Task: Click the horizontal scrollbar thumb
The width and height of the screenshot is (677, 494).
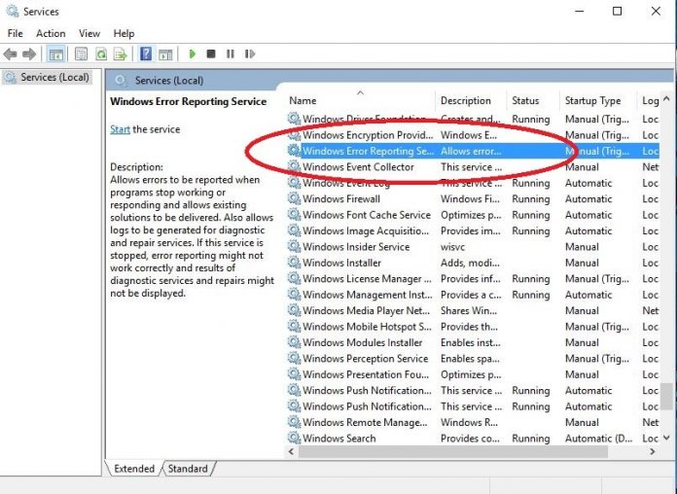Action: coord(453,451)
